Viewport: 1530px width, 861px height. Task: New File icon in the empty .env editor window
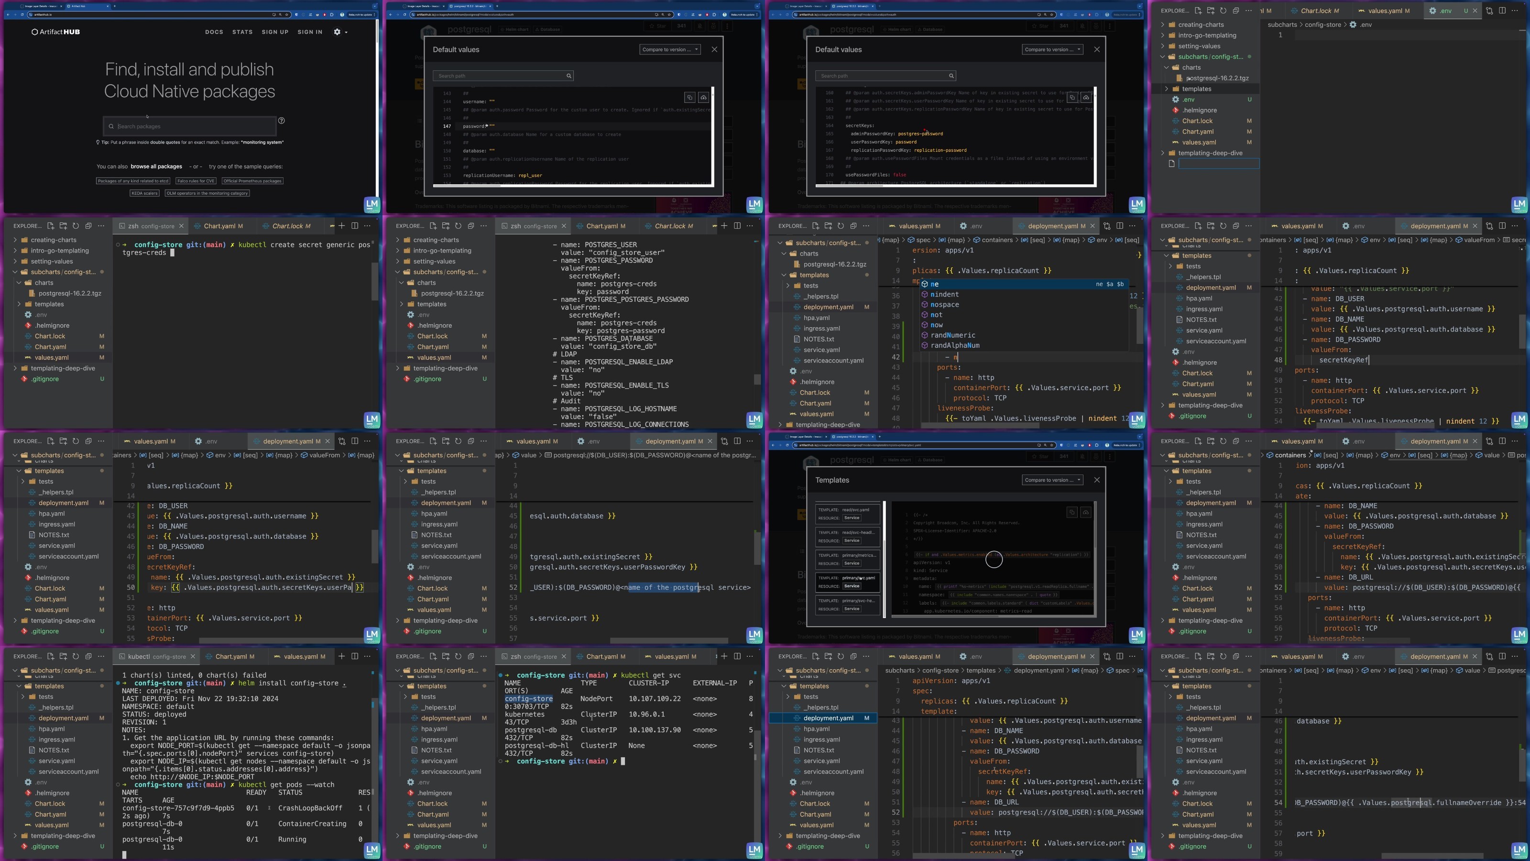click(x=1197, y=11)
